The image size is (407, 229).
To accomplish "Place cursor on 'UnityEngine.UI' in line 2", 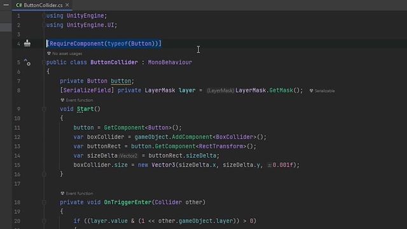I will (90, 25).
